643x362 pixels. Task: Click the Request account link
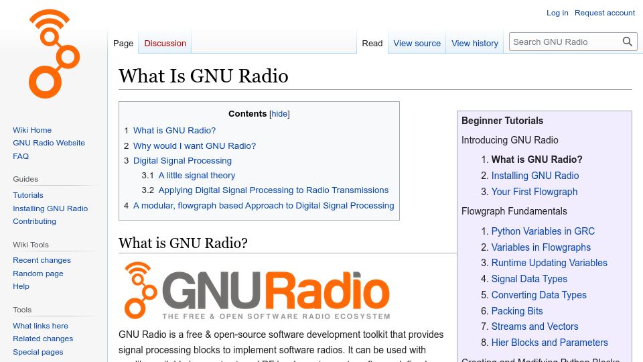tap(604, 13)
